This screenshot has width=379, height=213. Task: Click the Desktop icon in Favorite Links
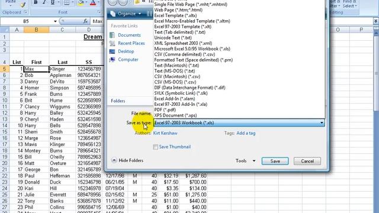tap(112, 51)
